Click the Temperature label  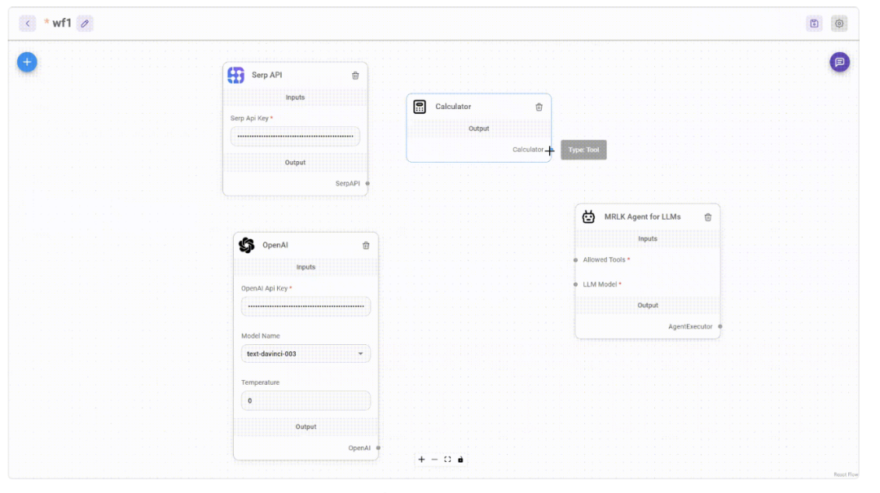(x=261, y=382)
